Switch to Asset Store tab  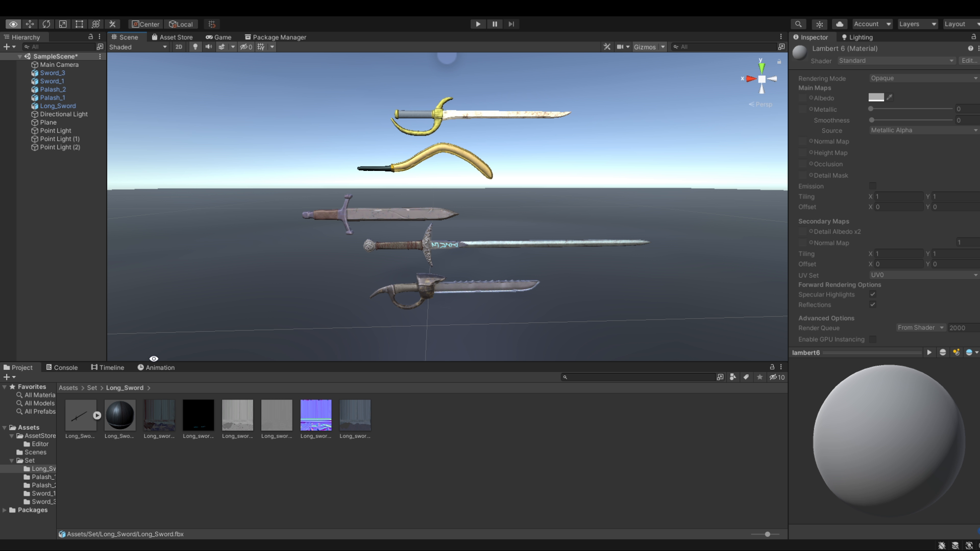172,37
